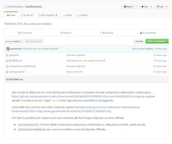Click the Code tab brackets icon
Image resolution: width=172 pixels, height=144 pixels.
point(8,15)
